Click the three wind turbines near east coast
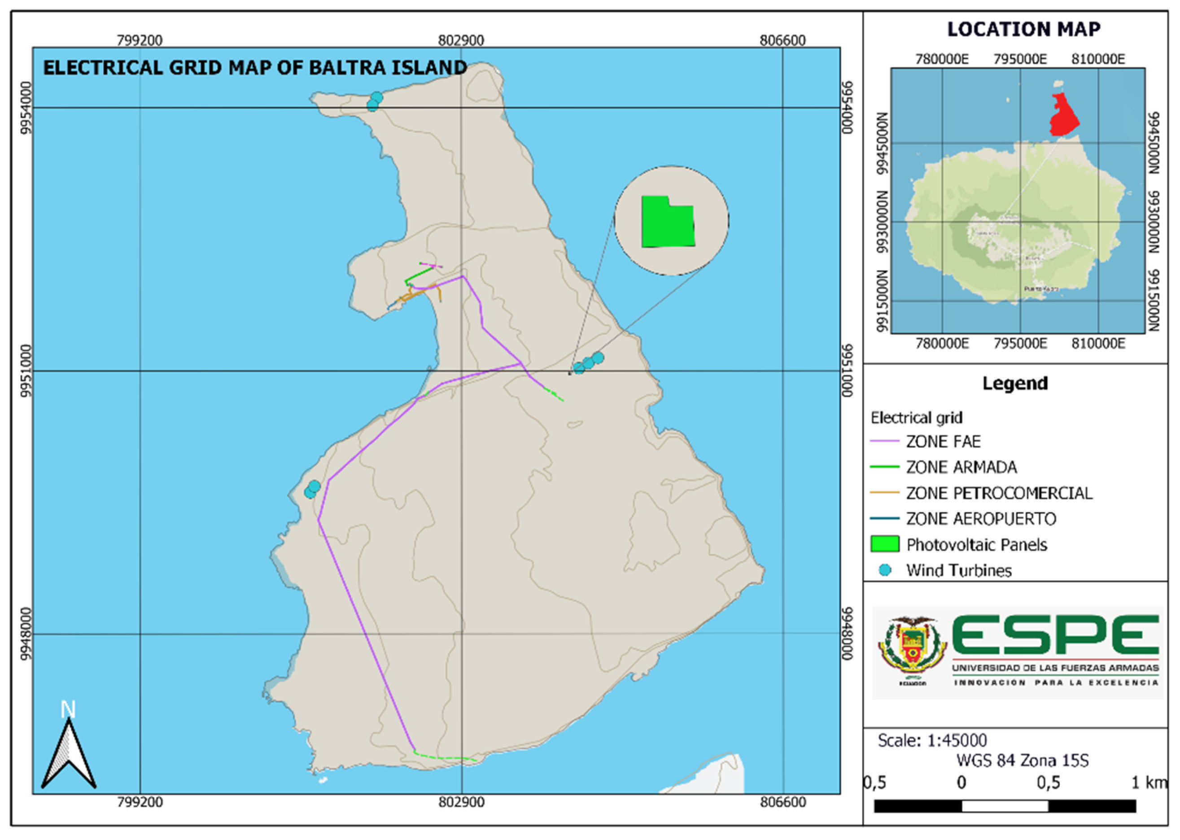This screenshot has height=840, width=1180. coord(588,363)
